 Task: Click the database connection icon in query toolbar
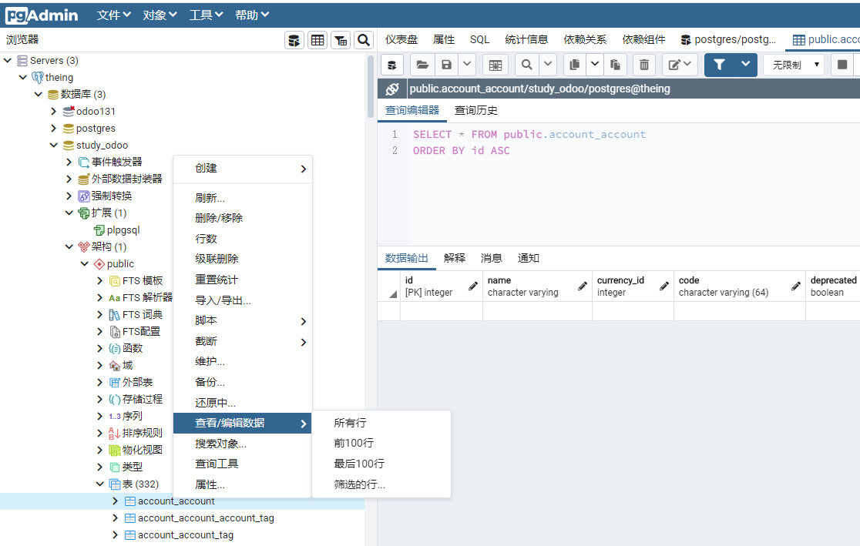392,65
